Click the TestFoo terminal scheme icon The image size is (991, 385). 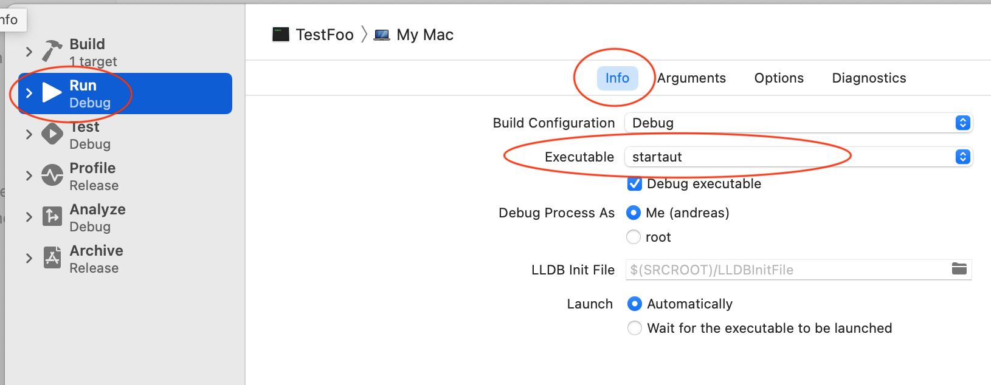[281, 35]
